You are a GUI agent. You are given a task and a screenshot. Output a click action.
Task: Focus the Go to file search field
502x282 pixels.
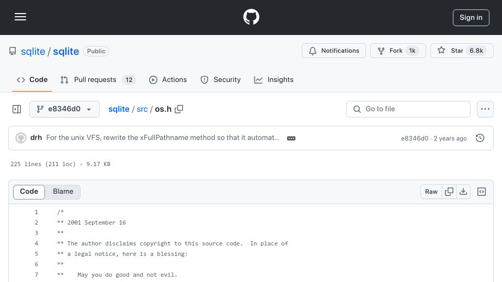408,109
